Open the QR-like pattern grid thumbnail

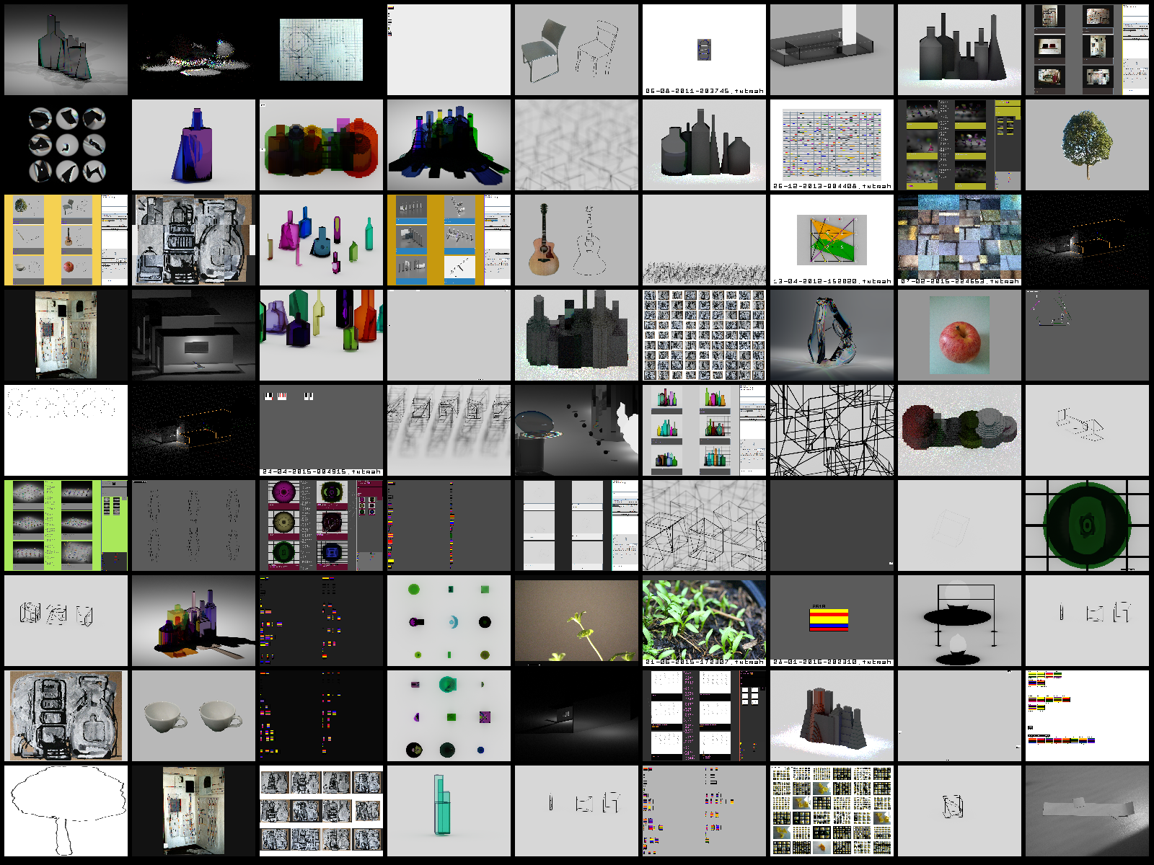(x=704, y=335)
